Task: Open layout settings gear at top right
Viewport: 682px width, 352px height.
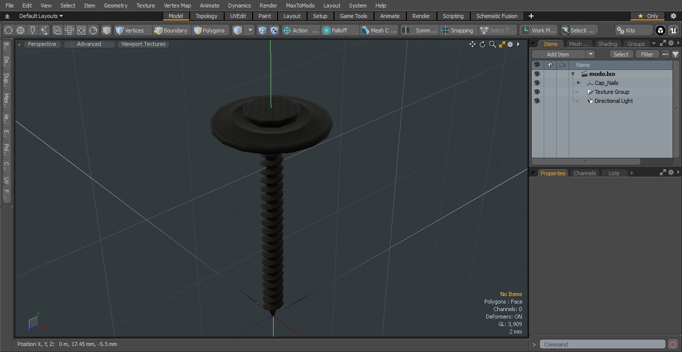Action: pyautogui.click(x=673, y=16)
